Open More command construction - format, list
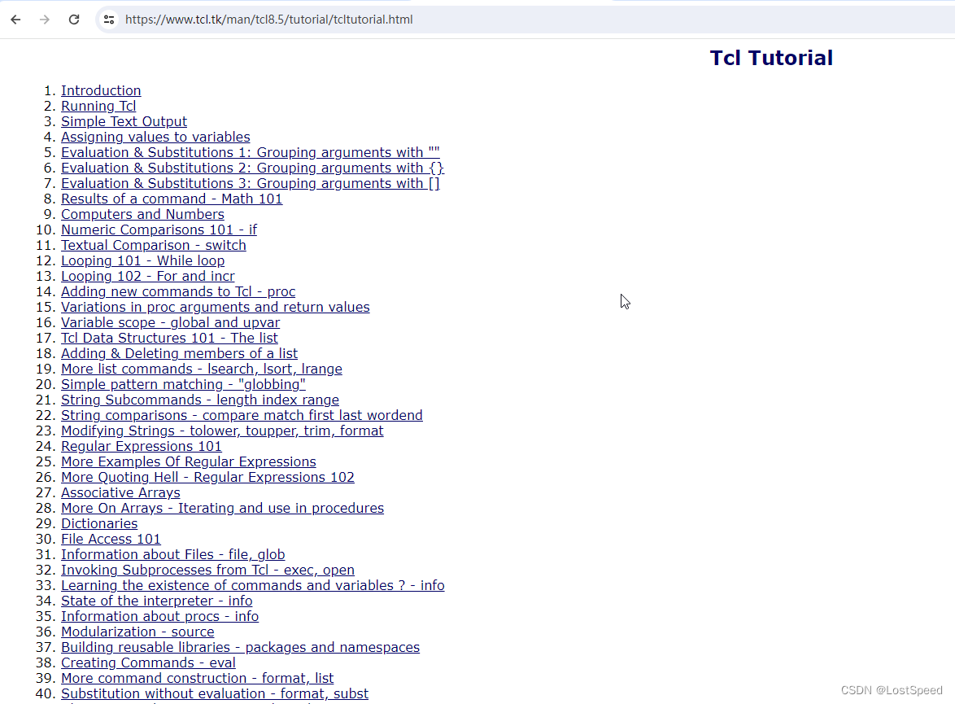 198,679
